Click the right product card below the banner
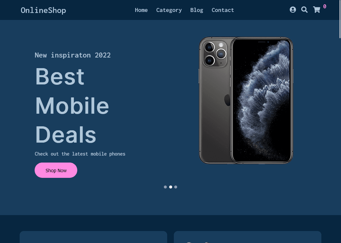341x243 pixels. click(247, 237)
